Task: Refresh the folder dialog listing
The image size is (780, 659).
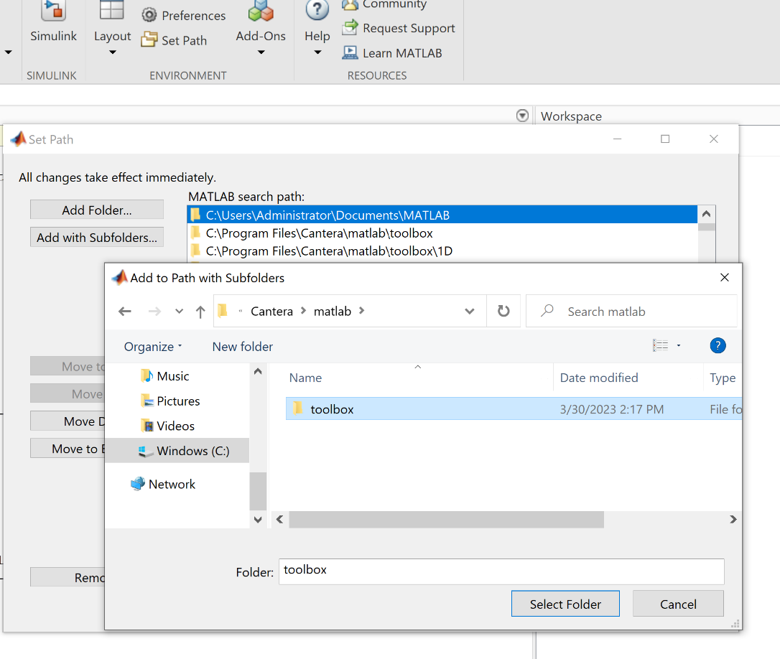Action: tap(503, 312)
